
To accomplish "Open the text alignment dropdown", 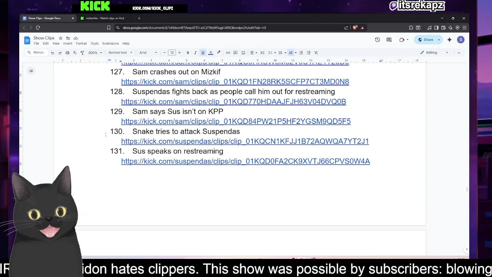I will coord(253,53).
